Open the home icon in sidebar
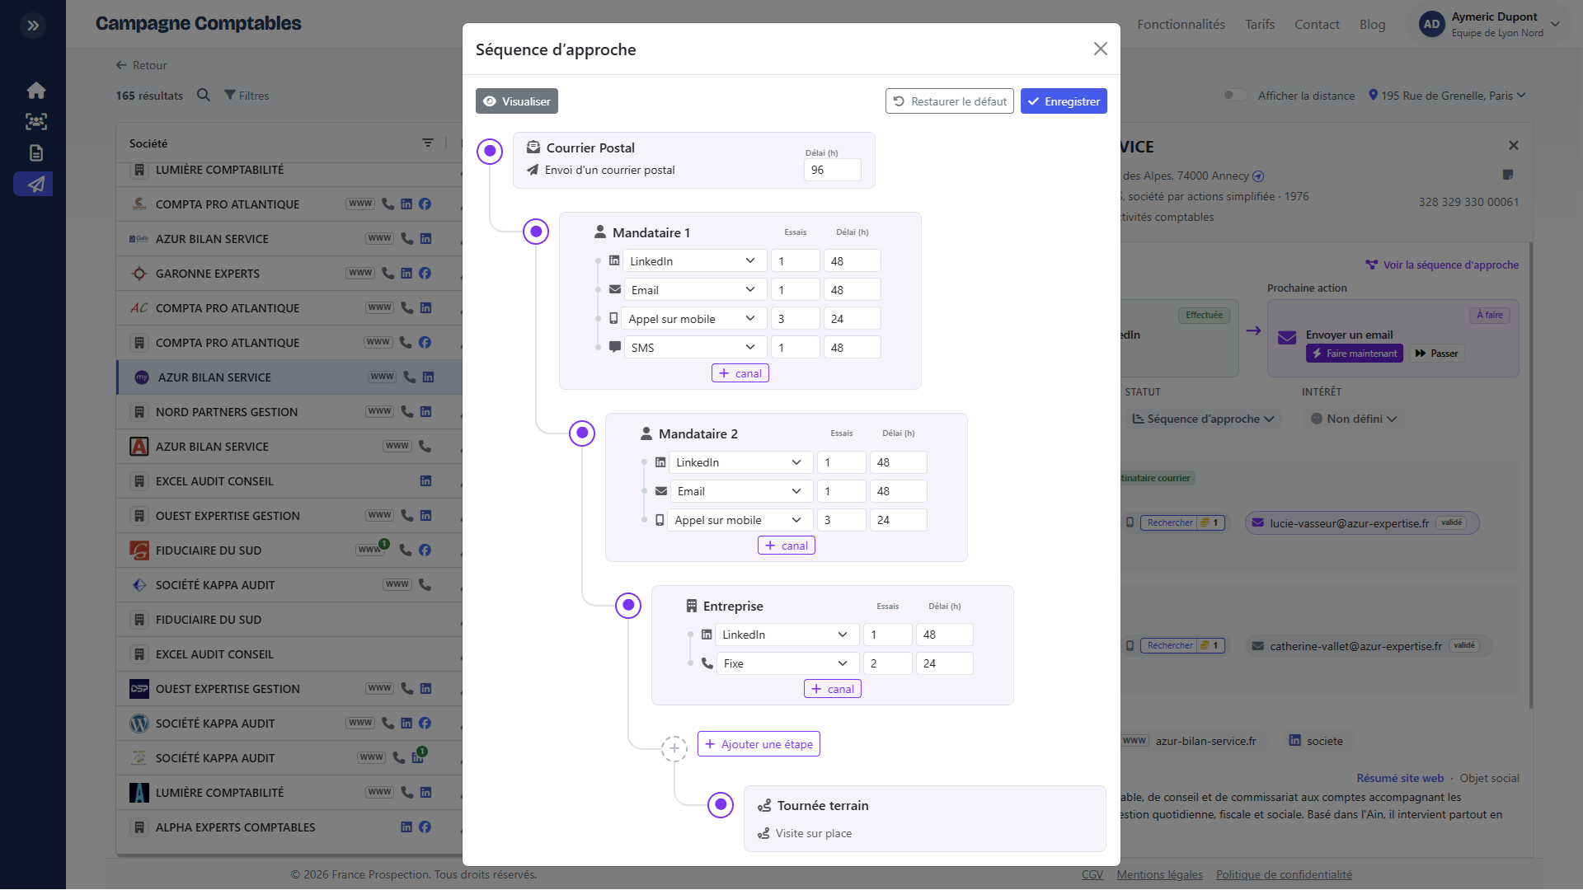Screen dimensions: 1583x890 pos(35,91)
